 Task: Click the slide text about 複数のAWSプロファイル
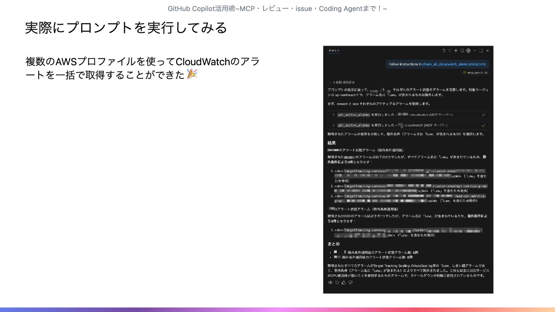click(x=143, y=68)
